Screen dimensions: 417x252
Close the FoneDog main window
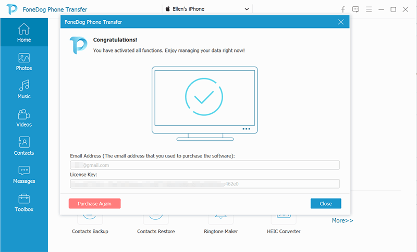tap(406, 9)
